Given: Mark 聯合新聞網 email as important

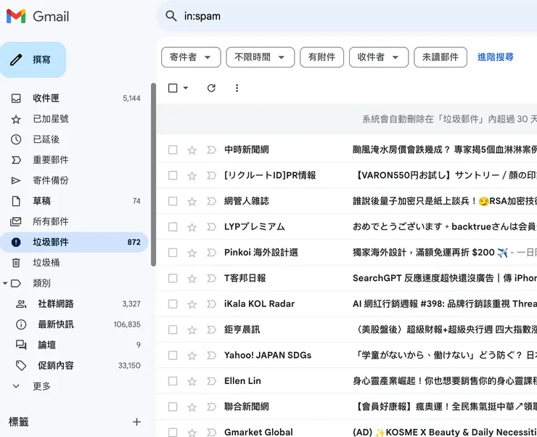Looking at the screenshot, I should (212, 407).
